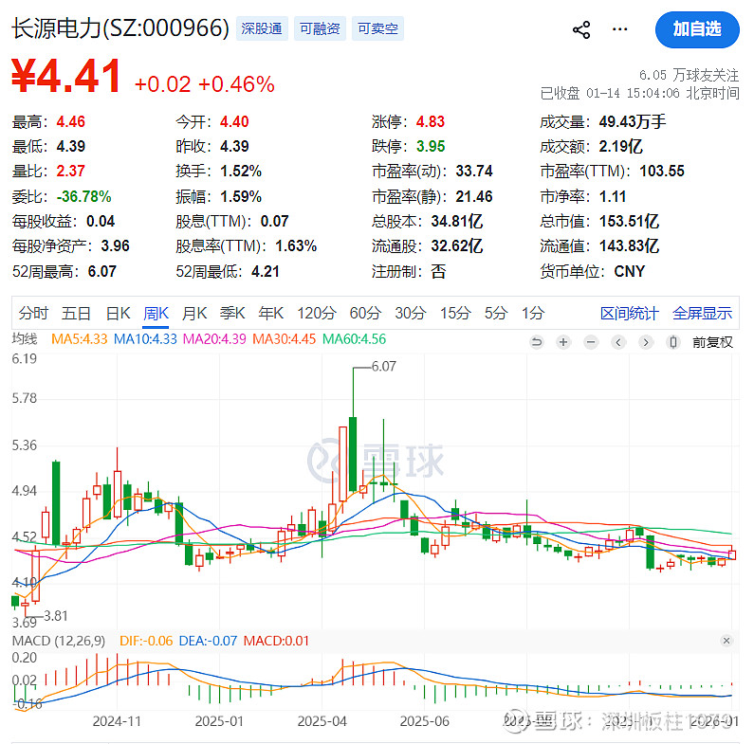Click the MA10:4.33 label
Image resolution: width=754 pixels, height=744 pixels.
point(145,339)
